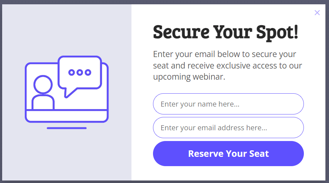
Task: Click the "Reserve Your Seat" label text
Action: [x=228, y=154]
